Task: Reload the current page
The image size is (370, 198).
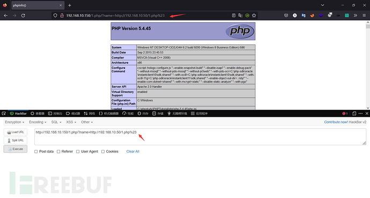Action: [x=23, y=16]
